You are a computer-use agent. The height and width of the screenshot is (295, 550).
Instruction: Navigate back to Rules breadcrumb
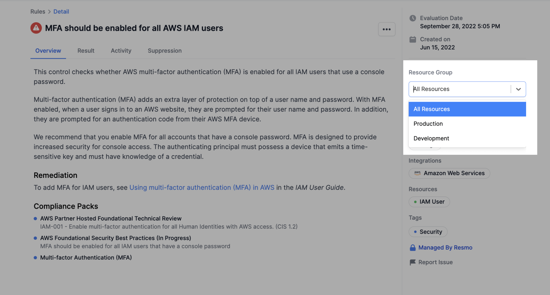click(38, 12)
